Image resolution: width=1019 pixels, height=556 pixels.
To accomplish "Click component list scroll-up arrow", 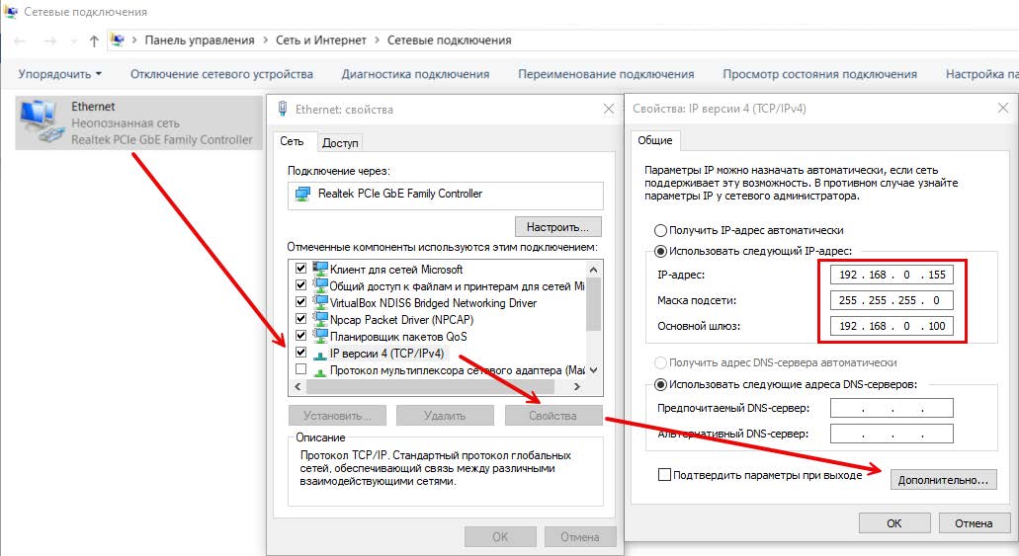I will [x=593, y=269].
